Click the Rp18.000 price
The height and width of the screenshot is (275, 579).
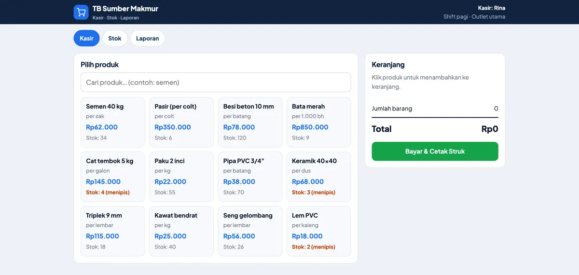click(x=307, y=236)
